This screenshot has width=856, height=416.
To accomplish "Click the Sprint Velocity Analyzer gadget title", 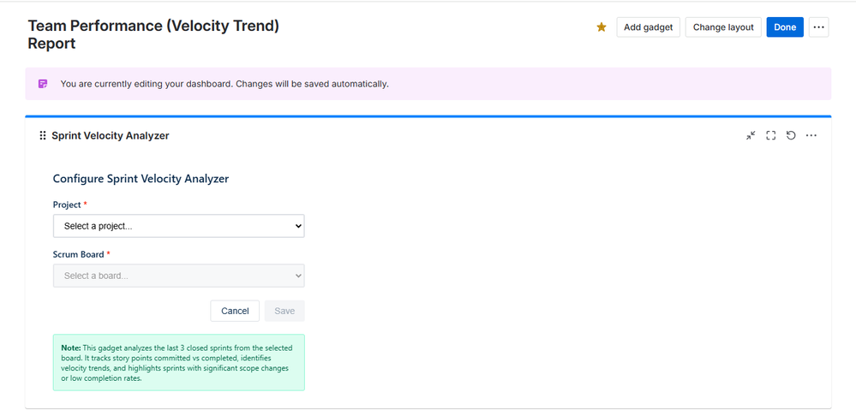I will pyautogui.click(x=111, y=136).
